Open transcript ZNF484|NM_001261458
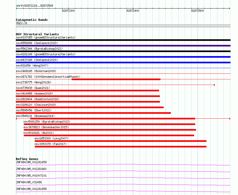Viewport: 238px width, 195px height. point(31,189)
